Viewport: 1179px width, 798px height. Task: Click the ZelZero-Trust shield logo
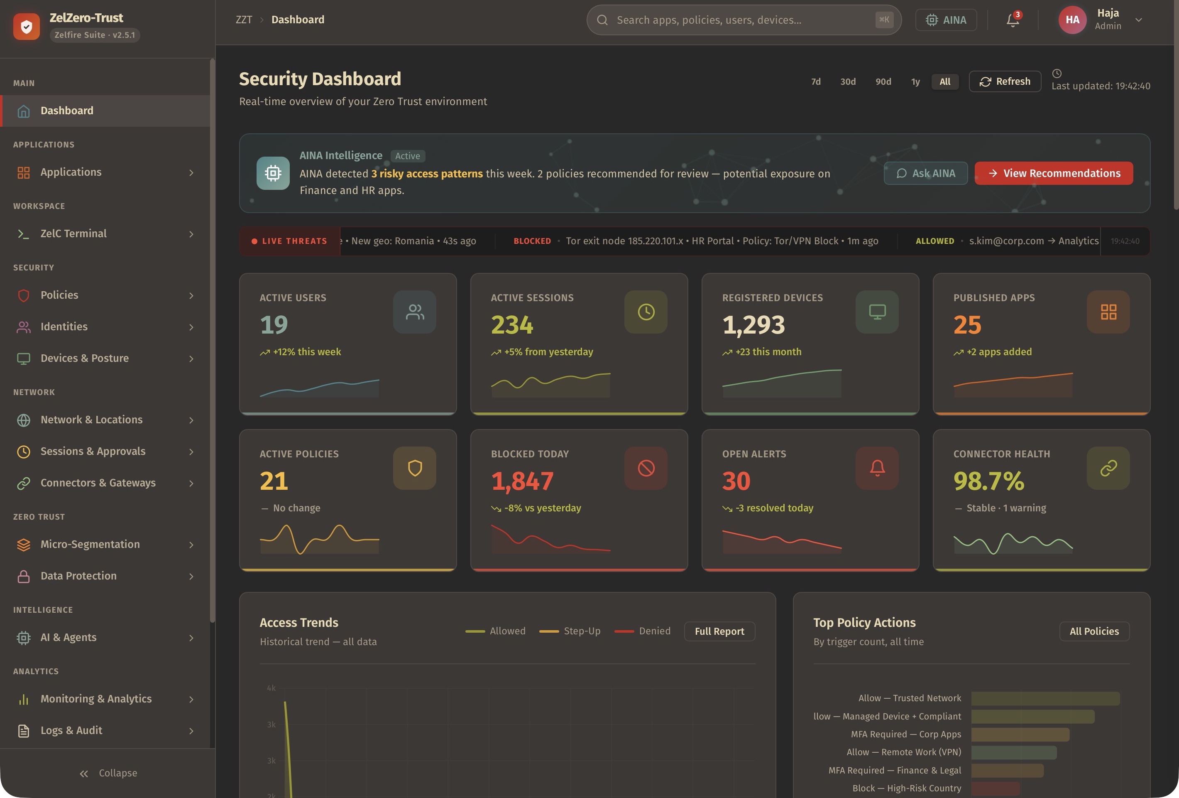(27, 27)
